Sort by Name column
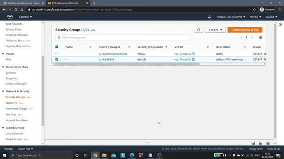 click(91, 47)
